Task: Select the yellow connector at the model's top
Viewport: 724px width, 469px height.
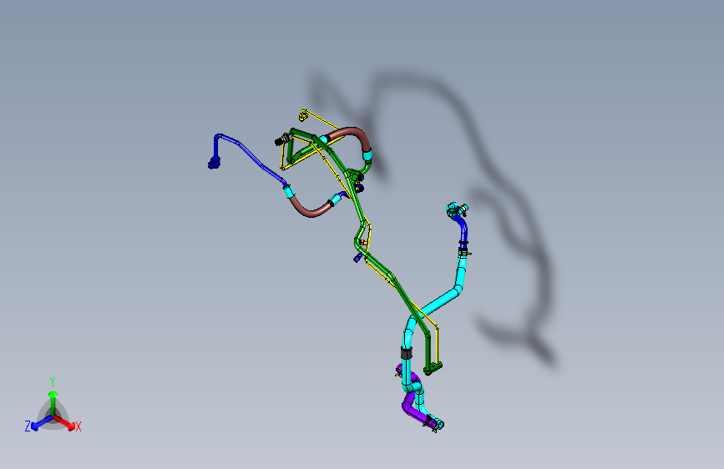Action: click(x=303, y=114)
